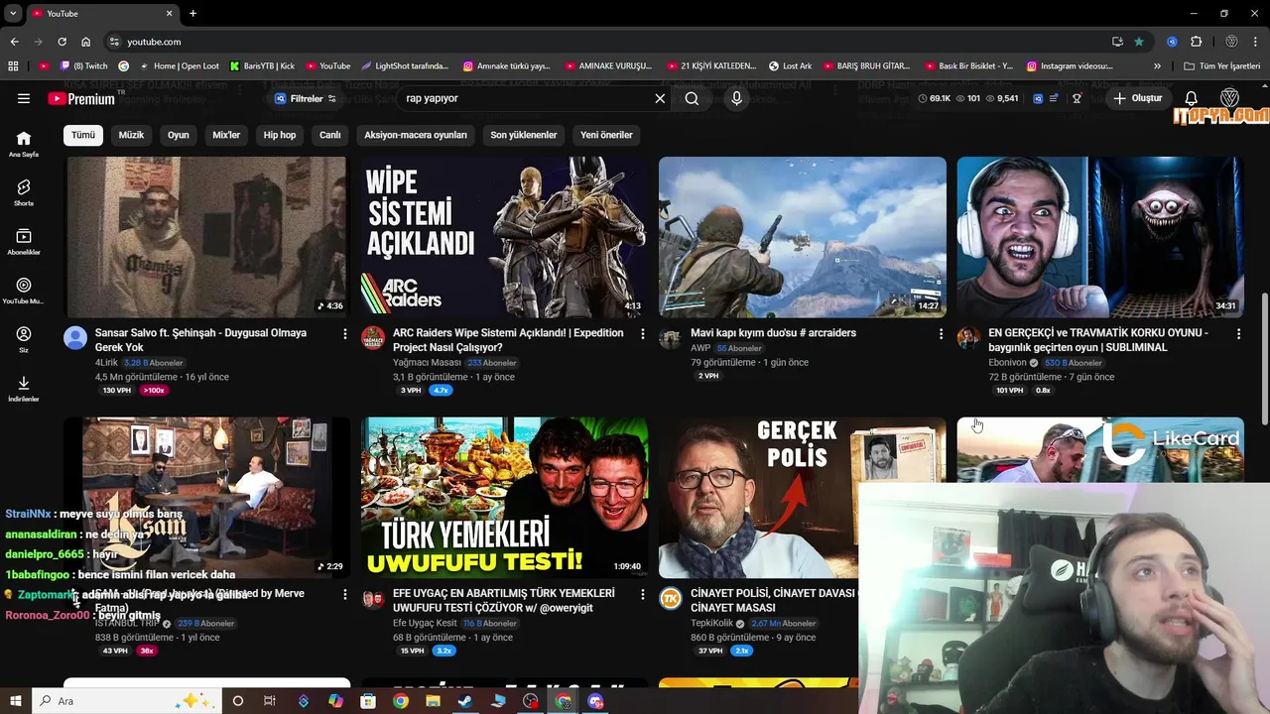Viewport: 1270px width, 714px height.
Task: Open SUBLIMINAL horror game video thumbnail
Action: coord(1100,236)
